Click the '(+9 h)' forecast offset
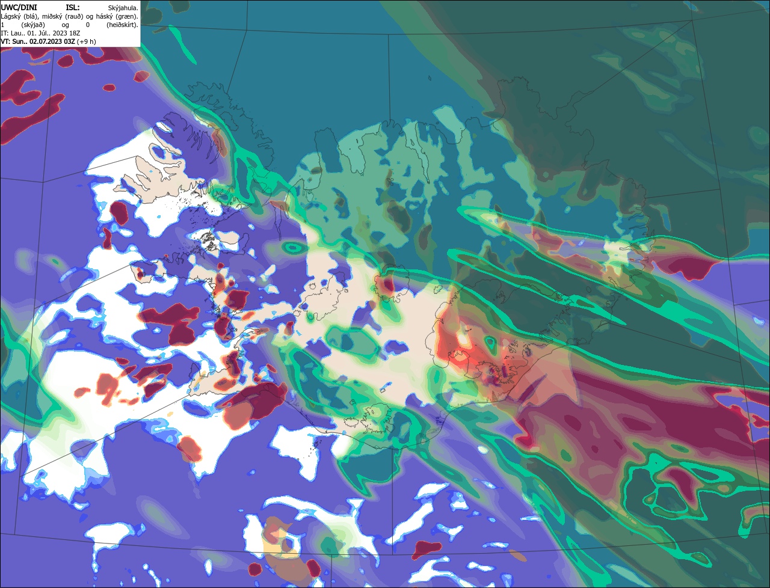 (x=86, y=41)
